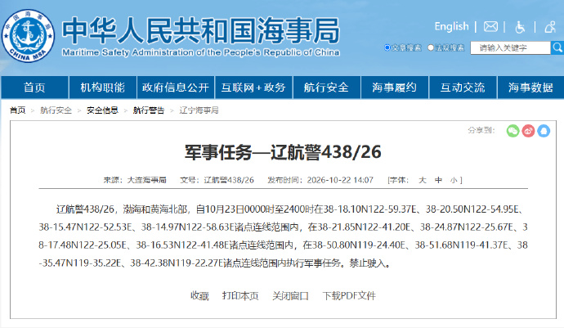Click the 关闭窗口 link

pos(291,295)
